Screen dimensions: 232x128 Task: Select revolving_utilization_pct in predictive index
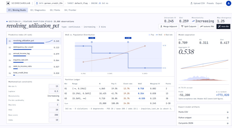[x=34, y=41]
